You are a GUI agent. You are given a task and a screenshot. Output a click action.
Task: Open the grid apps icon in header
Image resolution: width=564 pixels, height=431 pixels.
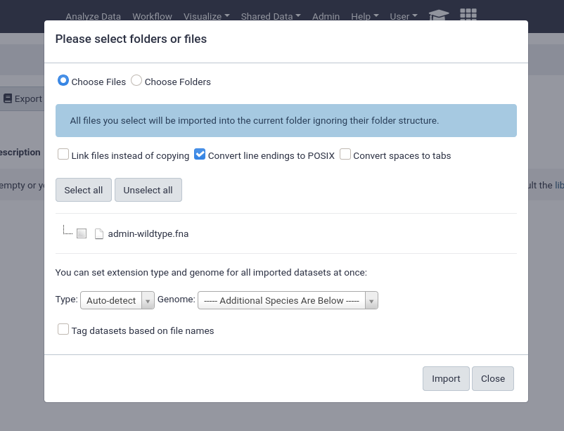pos(468,14)
